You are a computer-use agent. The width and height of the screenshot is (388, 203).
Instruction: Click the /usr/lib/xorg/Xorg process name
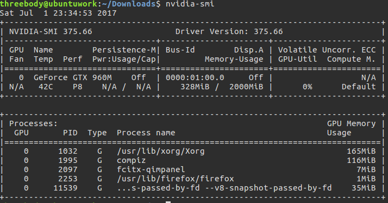pyautogui.click(x=161, y=151)
